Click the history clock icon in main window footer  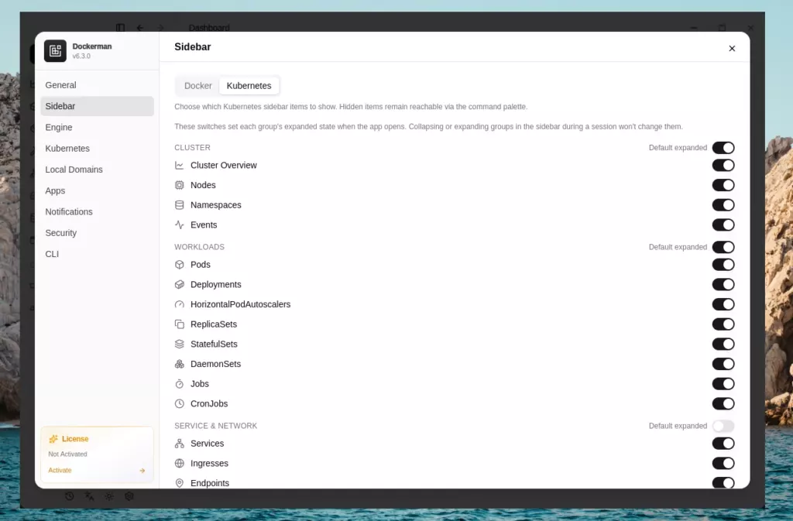tap(69, 496)
